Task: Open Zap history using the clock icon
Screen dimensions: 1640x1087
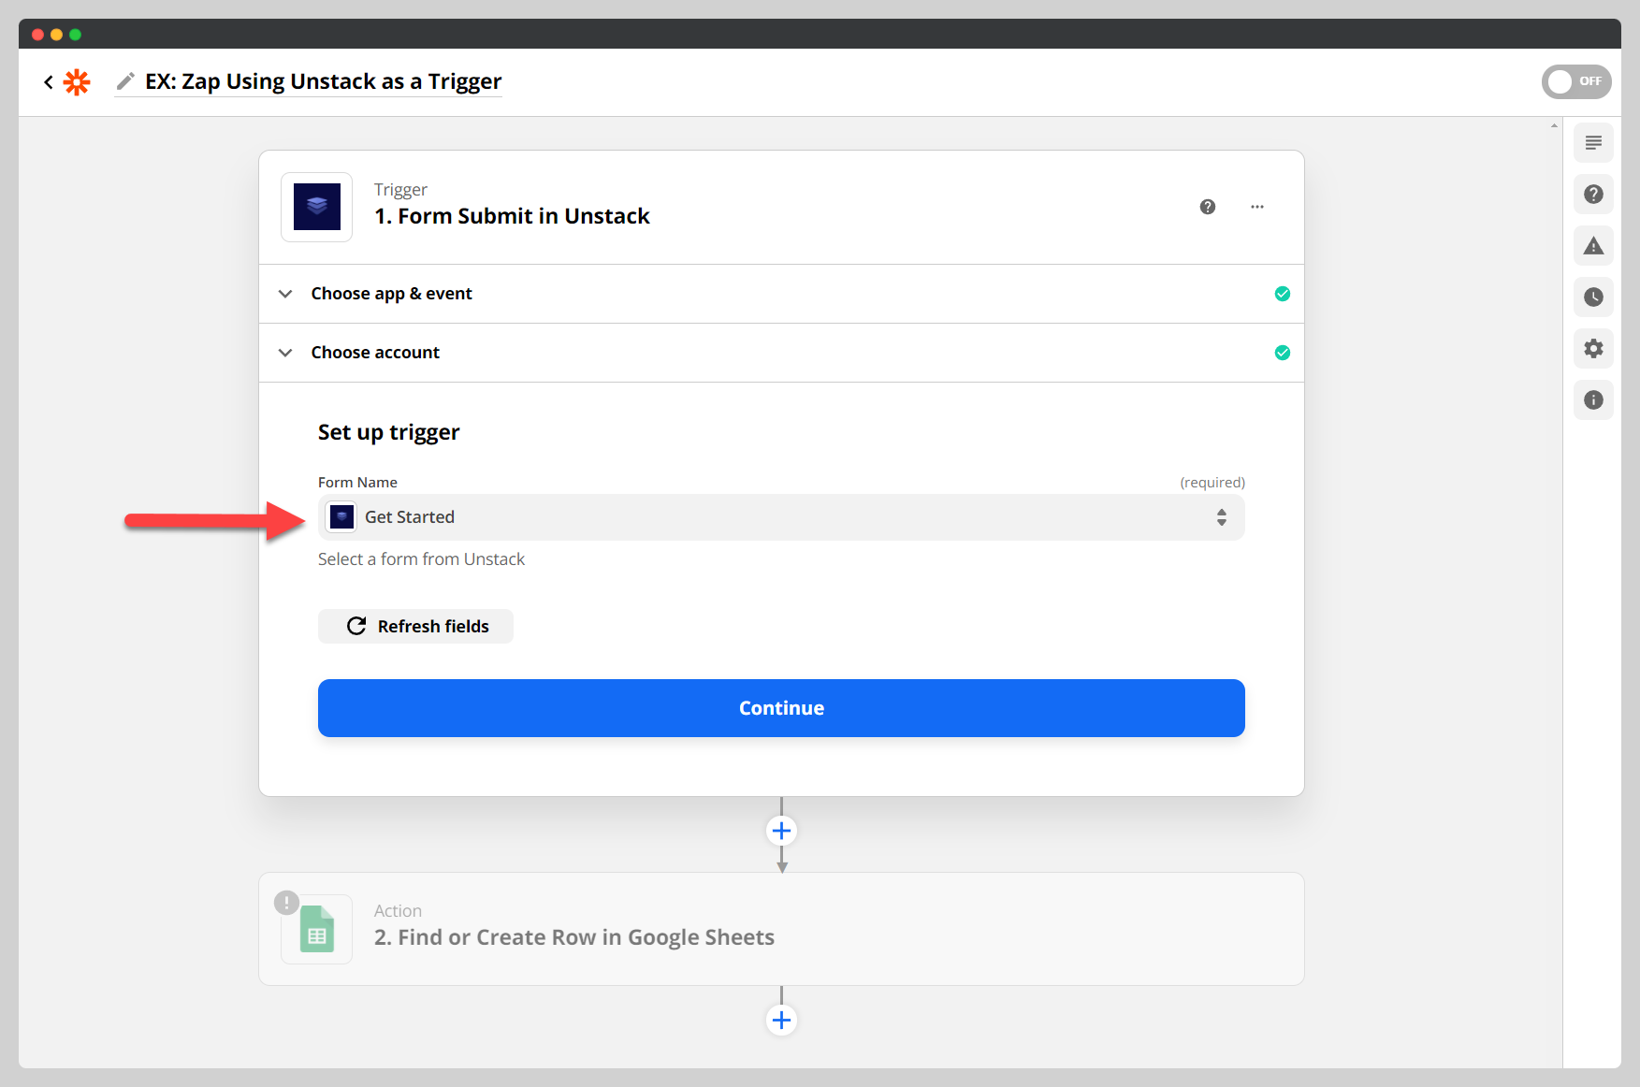Action: [1593, 297]
